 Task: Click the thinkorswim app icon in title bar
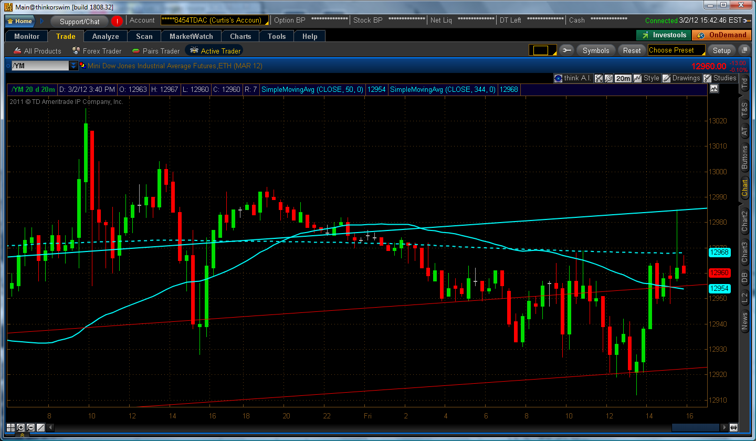(x=8, y=6)
